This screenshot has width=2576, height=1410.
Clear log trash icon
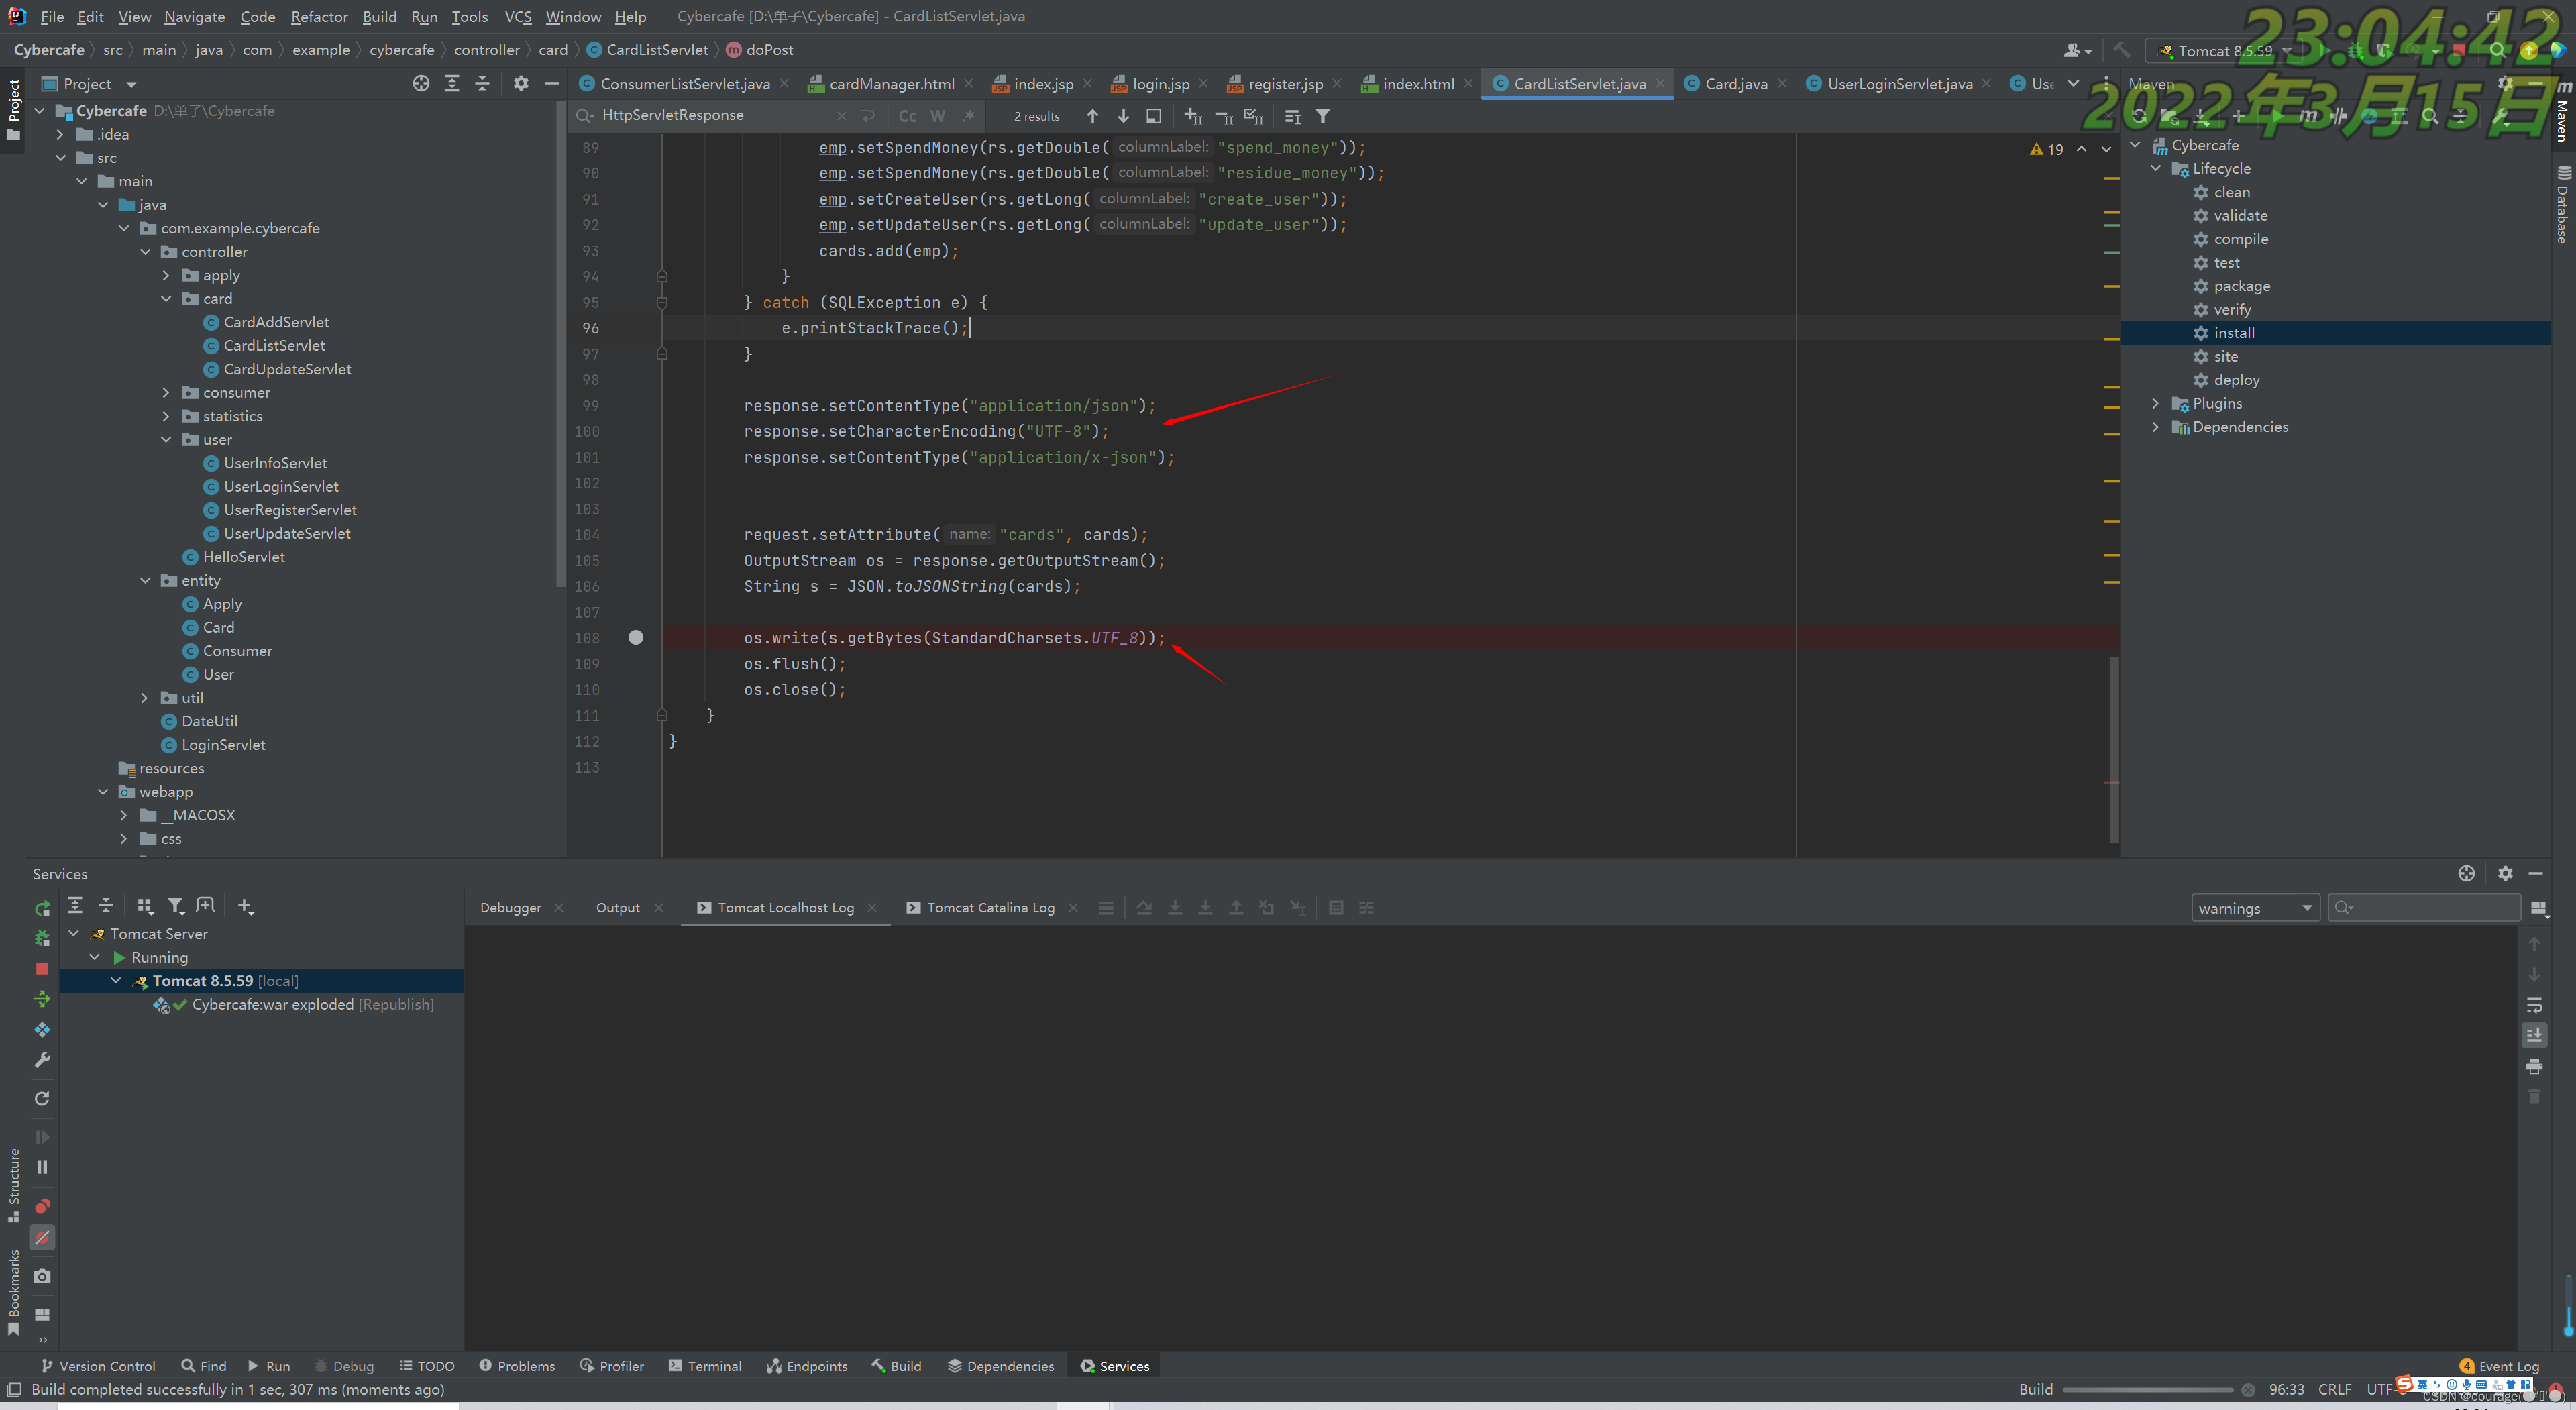(x=2534, y=1097)
